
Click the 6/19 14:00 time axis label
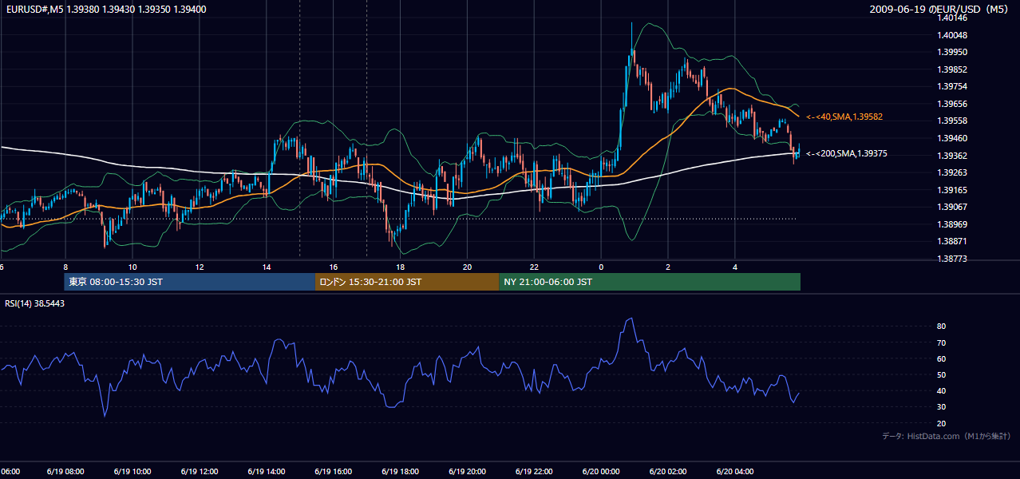pos(266,472)
